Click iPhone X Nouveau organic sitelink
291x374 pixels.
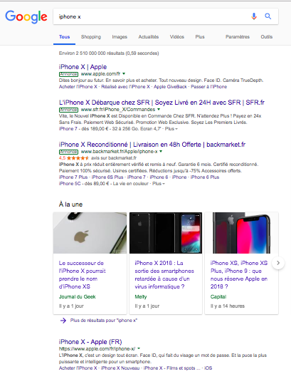tap(120, 368)
